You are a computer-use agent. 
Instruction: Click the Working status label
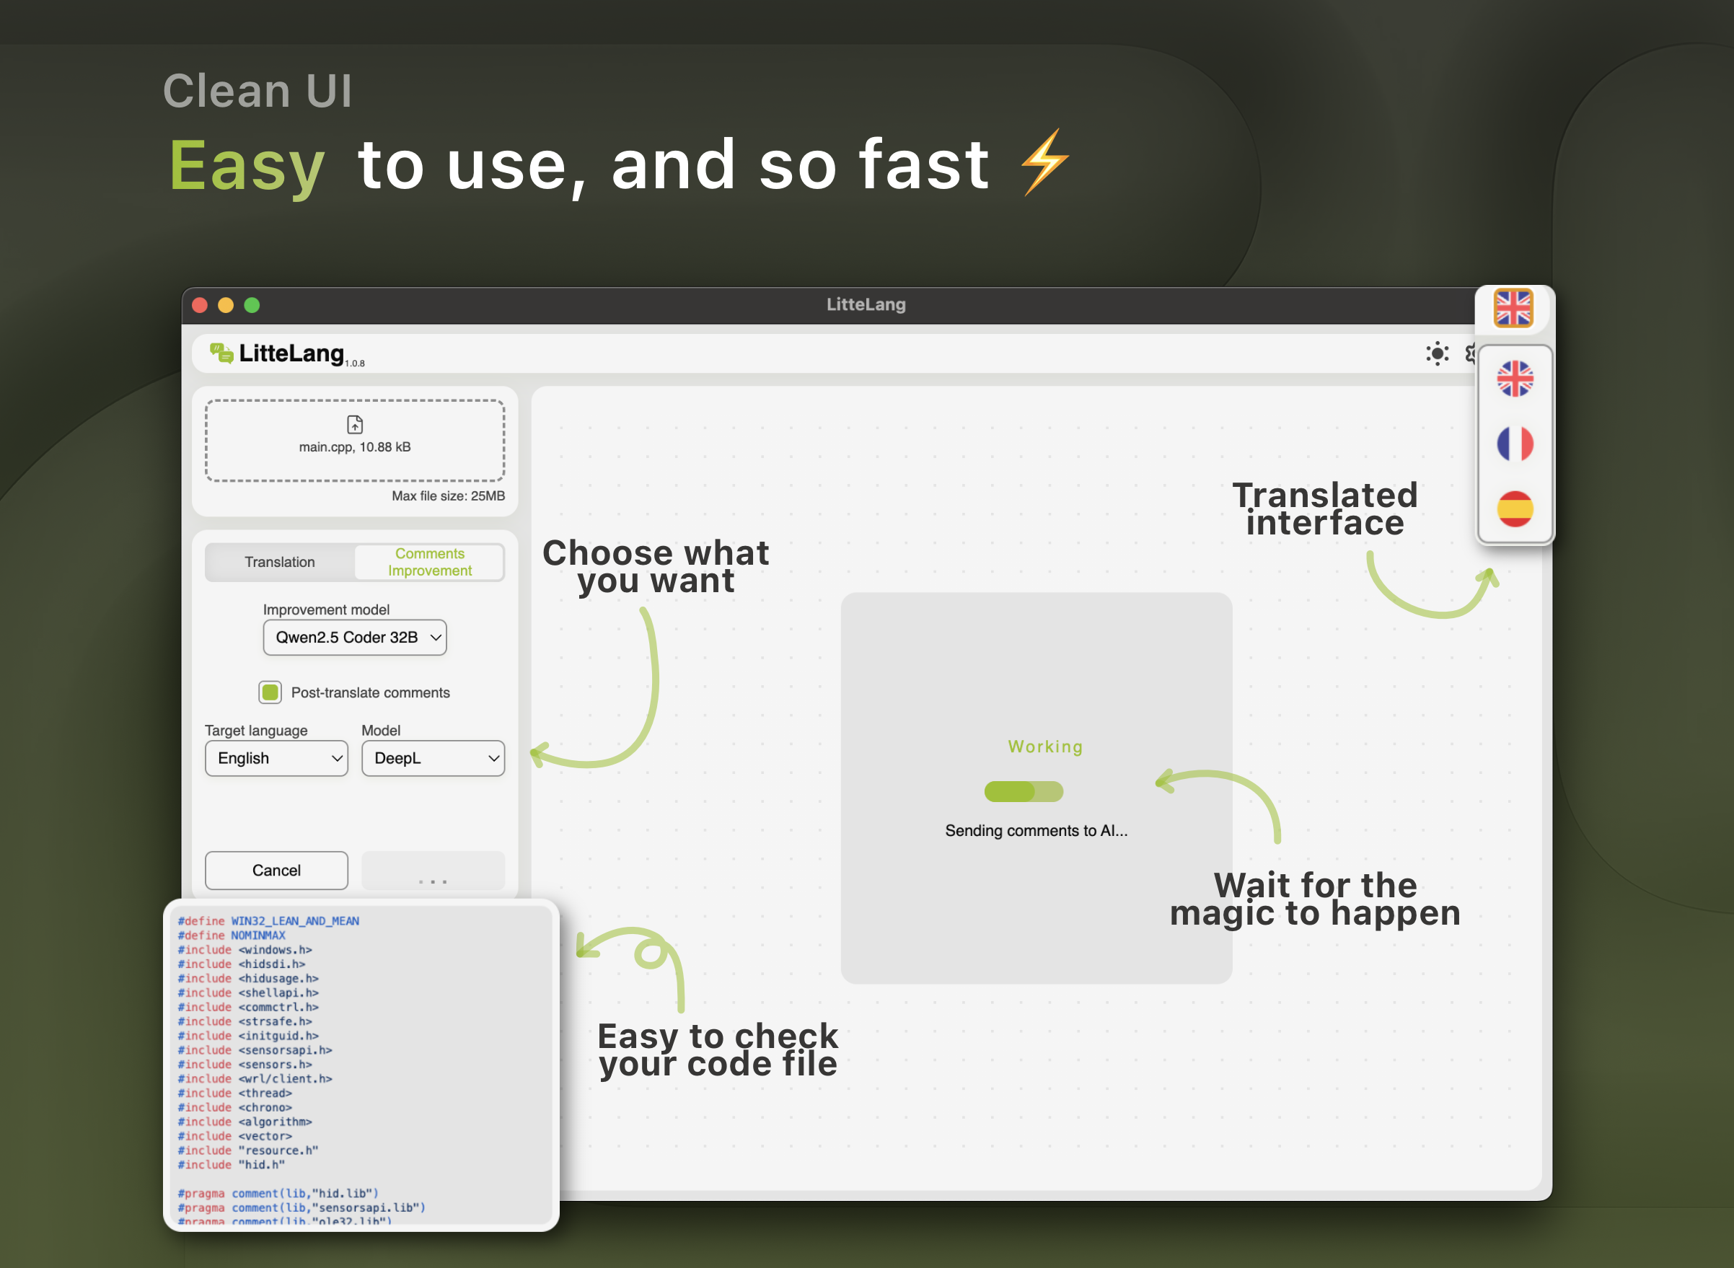pos(1045,747)
